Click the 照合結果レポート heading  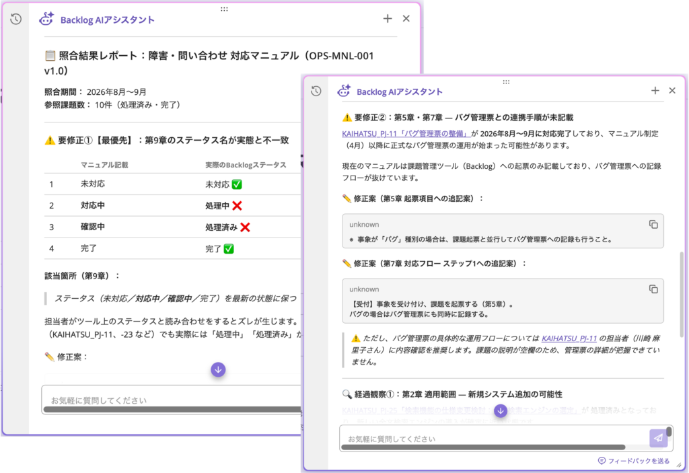click(x=209, y=63)
